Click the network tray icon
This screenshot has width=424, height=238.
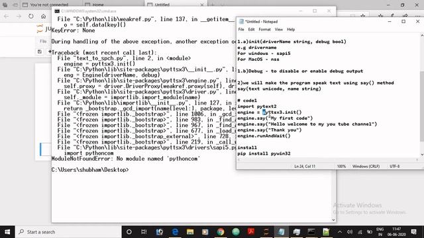pos(360,232)
